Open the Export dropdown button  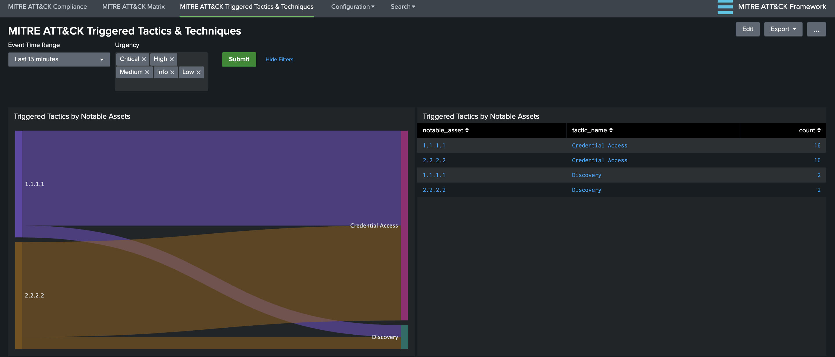(x=783, y=29)
